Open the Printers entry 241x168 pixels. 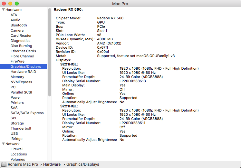pyautogui.click(x=17, y=103)
